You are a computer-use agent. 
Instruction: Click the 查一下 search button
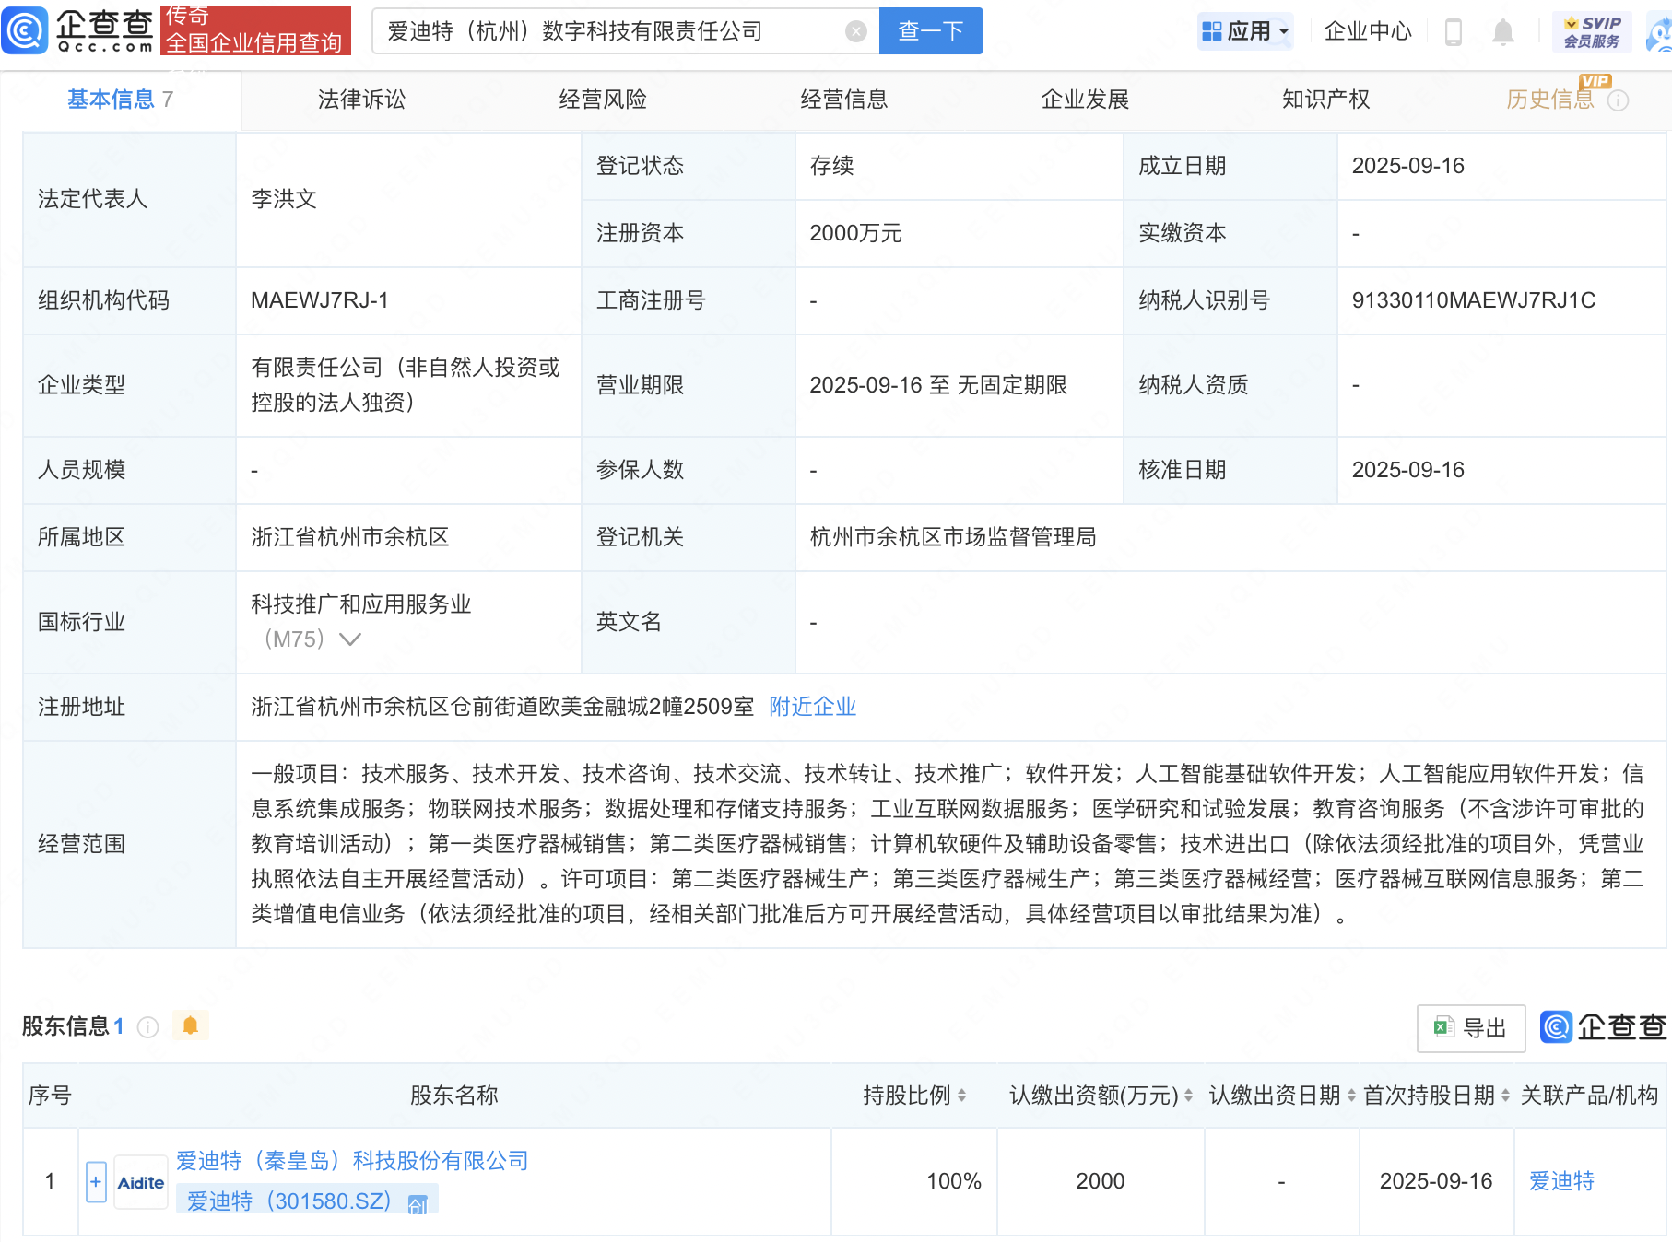[930, 31]
